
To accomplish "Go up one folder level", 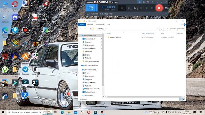I will 91,29.
